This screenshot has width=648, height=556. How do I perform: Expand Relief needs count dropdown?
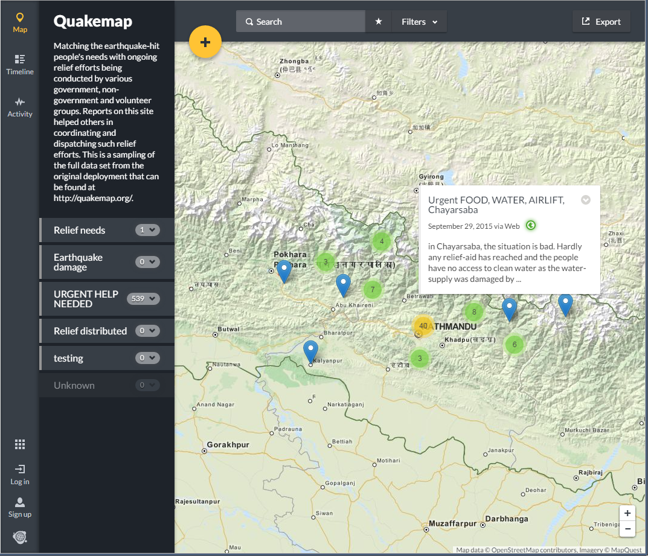tap(147, 230)
